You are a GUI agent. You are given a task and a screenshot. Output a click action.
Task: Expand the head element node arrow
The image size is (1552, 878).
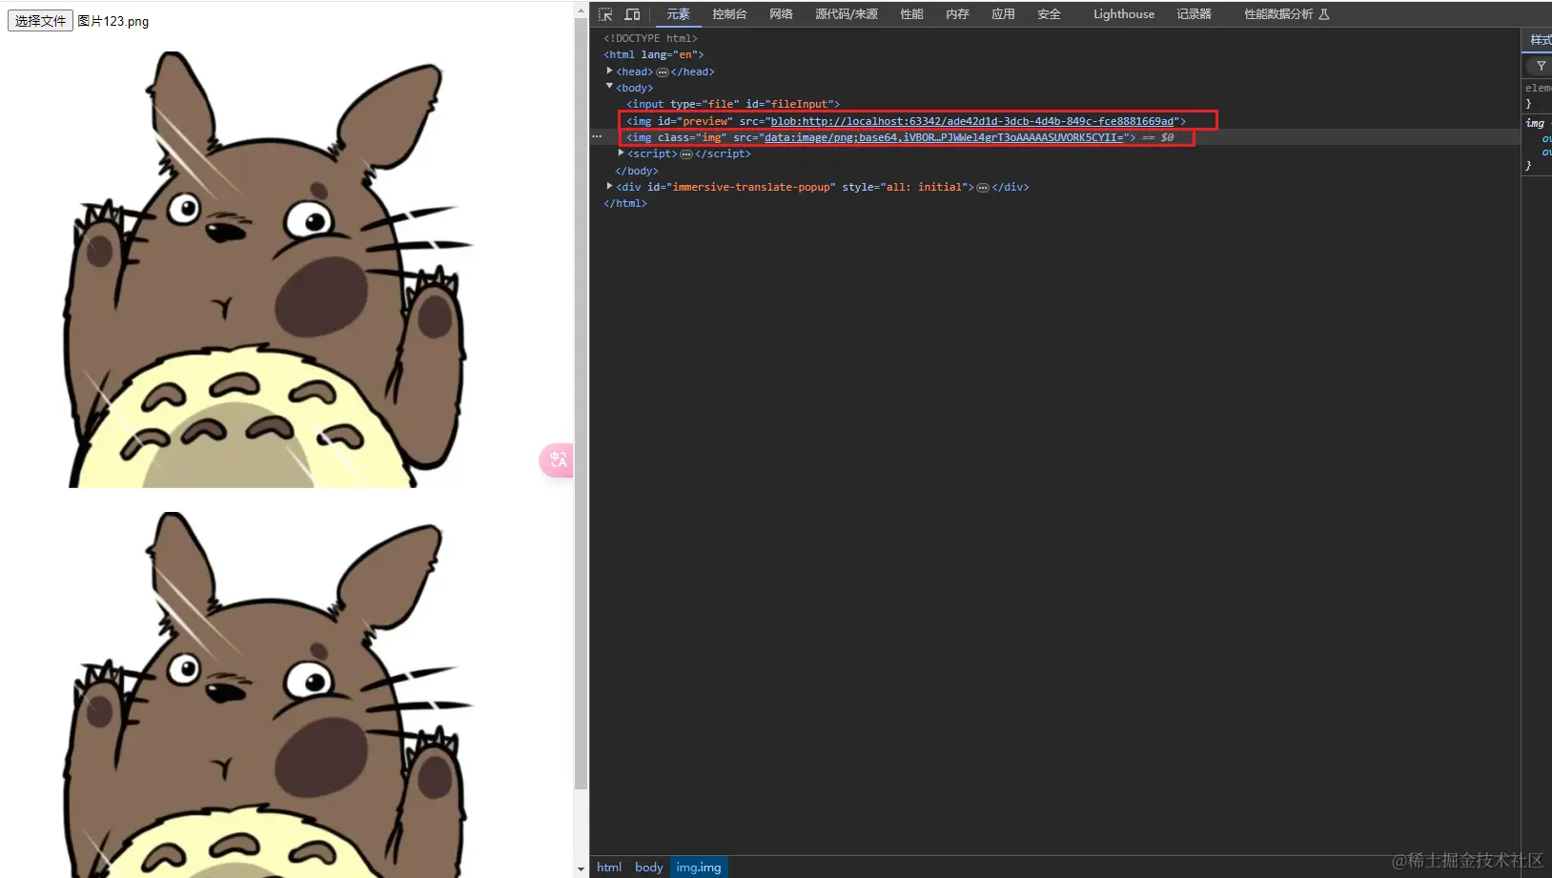610,71
